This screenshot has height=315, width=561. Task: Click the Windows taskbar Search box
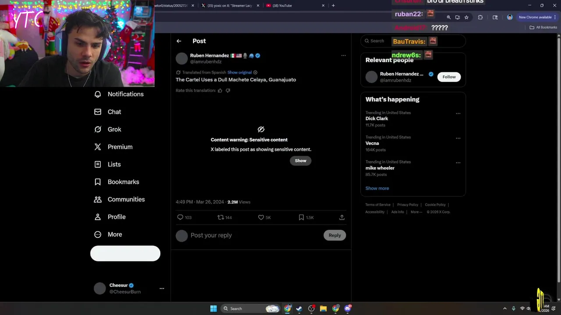[x=250, y=308]
